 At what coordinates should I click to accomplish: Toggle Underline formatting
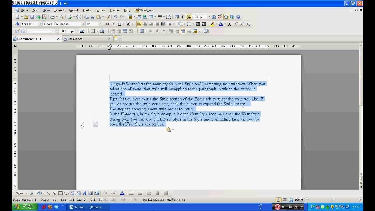point(119,24)
